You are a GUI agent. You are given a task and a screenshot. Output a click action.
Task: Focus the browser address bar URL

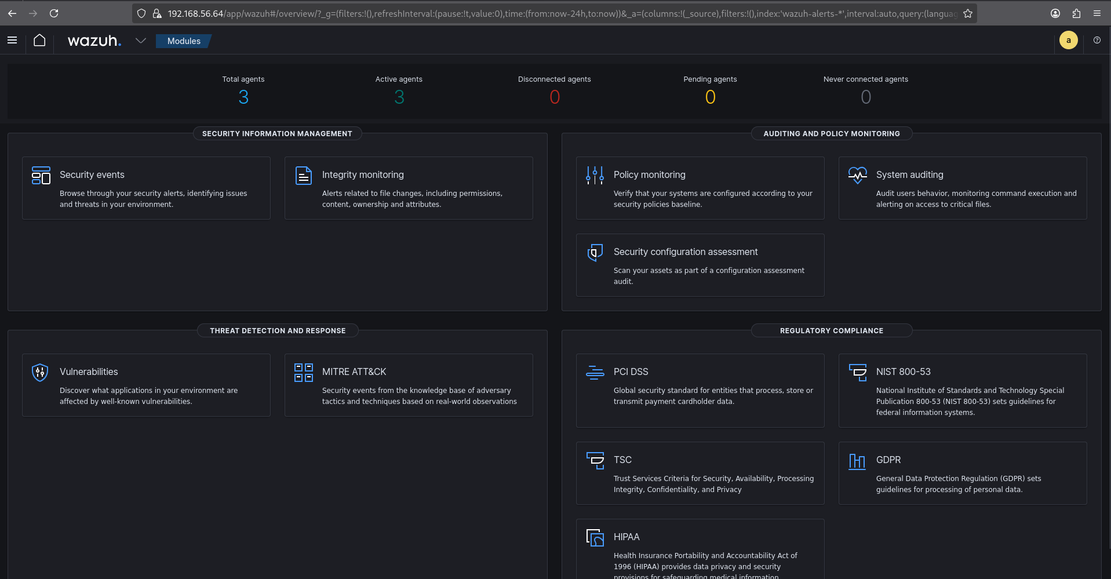coord(562,13)
